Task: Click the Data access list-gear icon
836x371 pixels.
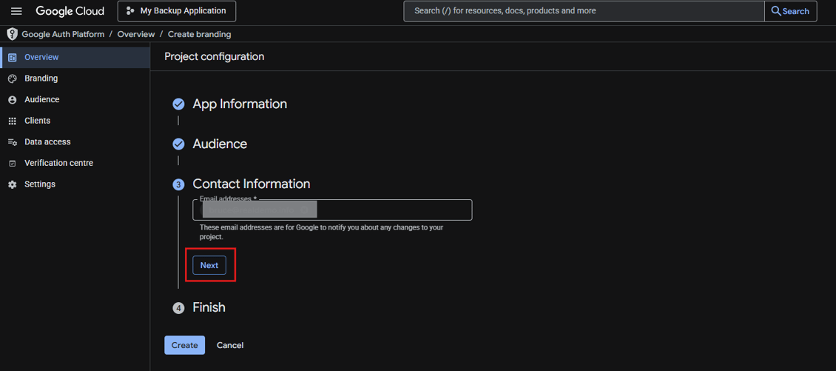Action: [13, 142]
